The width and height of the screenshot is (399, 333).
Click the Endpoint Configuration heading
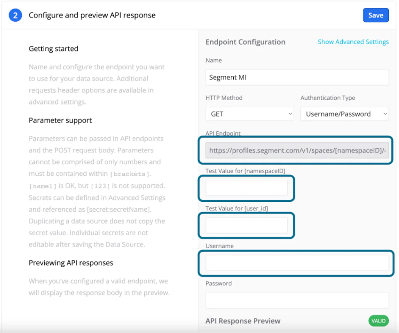(245, 42)
